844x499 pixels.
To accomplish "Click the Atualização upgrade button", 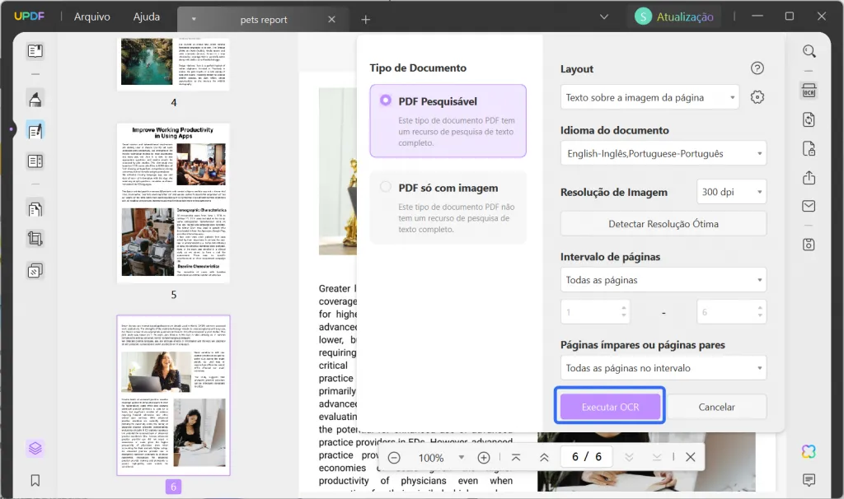I will tap(676, 16).
